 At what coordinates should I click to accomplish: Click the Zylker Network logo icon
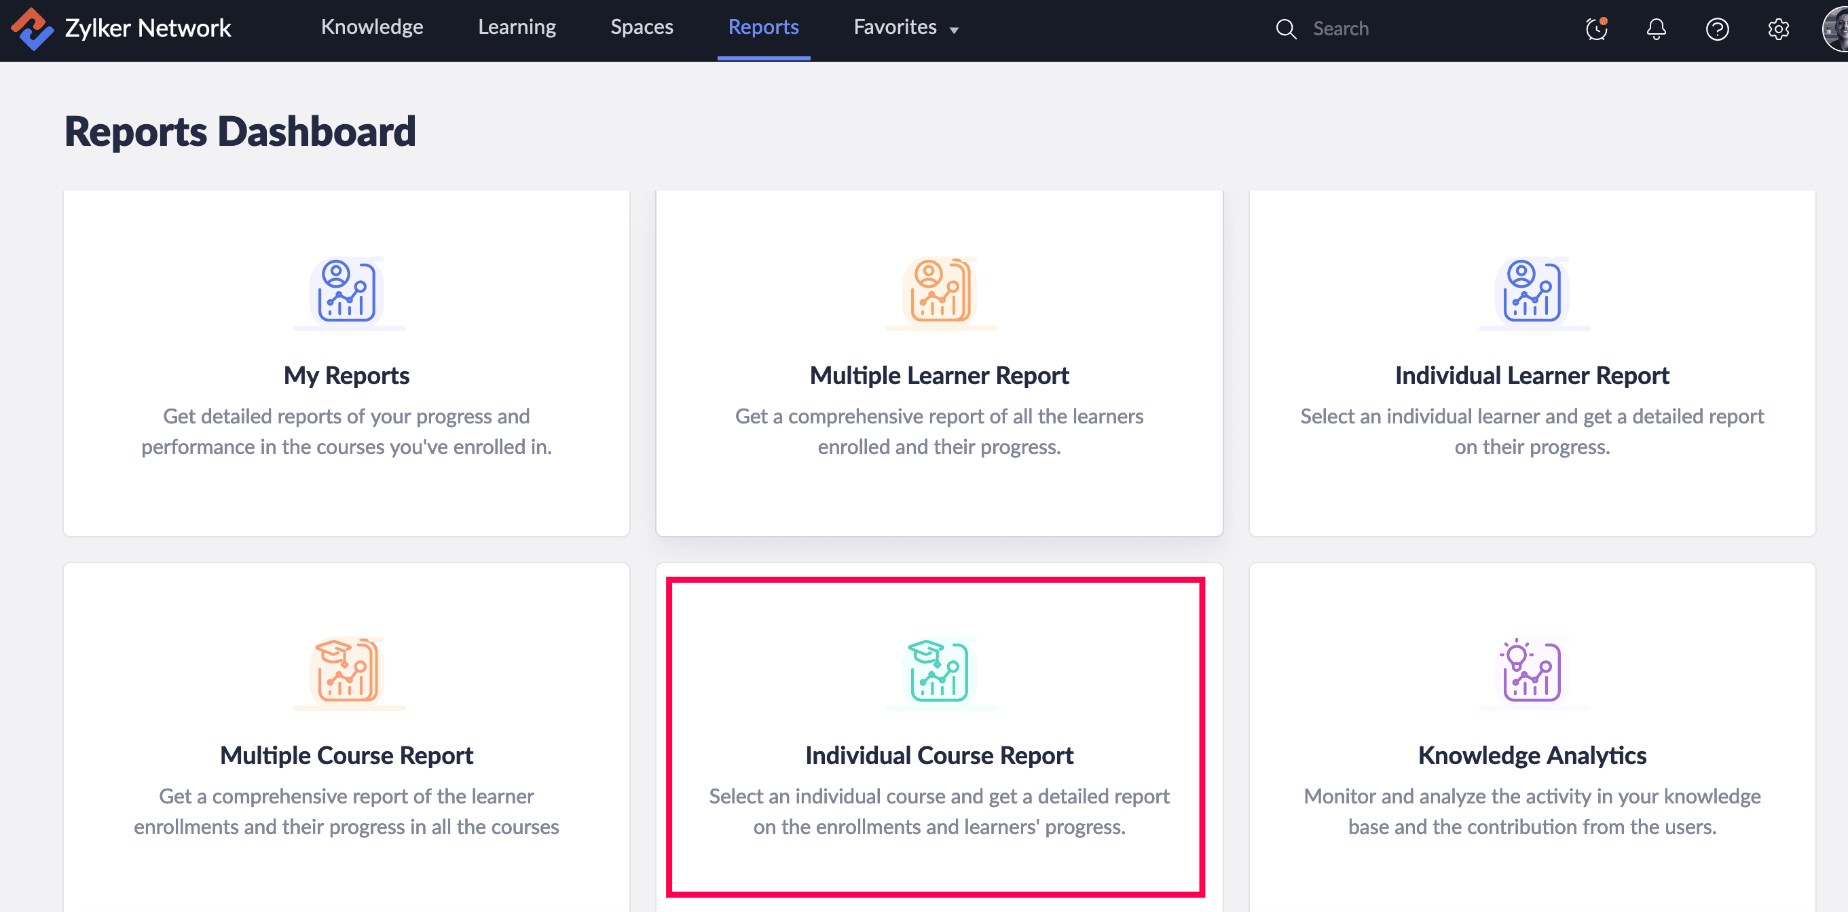click(x=33, y=28)
